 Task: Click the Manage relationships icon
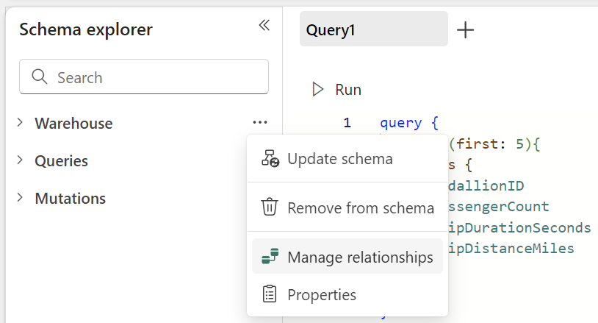pos(270,257)
